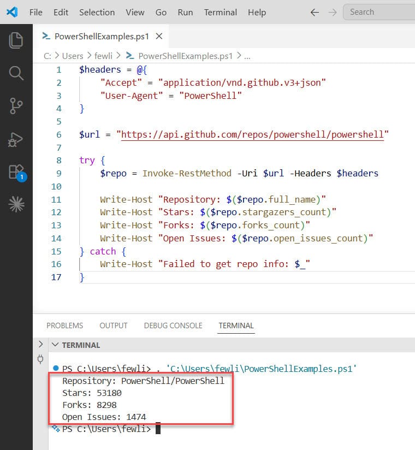Click $repo.open_issues_count on line 14
This screenshot has height=450, width=415.
[303, 238]
